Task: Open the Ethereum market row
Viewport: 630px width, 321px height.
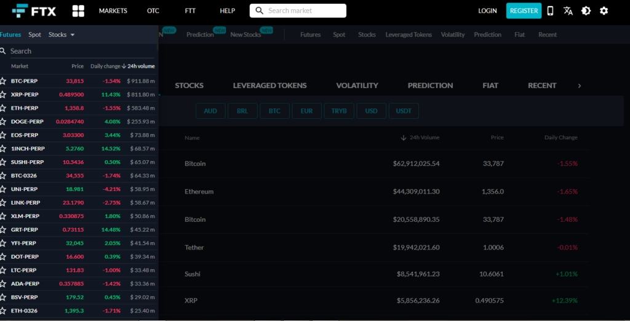Action: click(373, 192)
